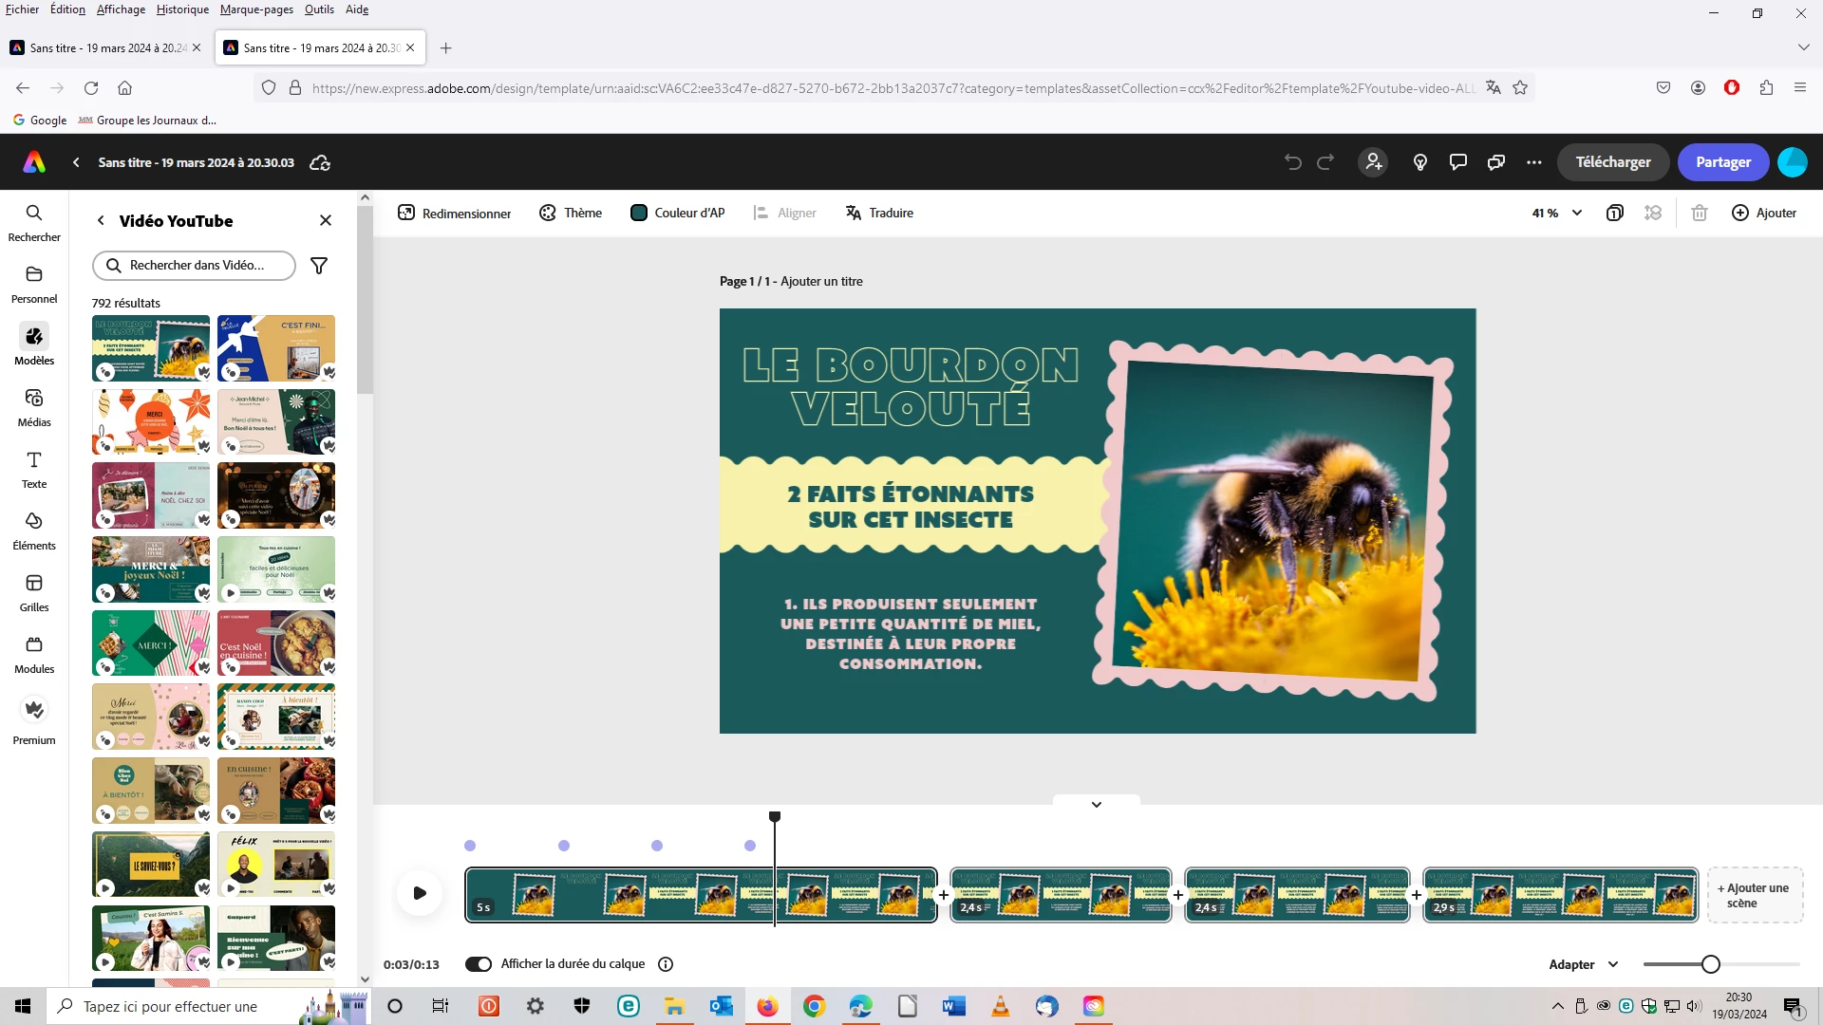Open the Historique browser menu
Viewport: 1823px width, 1025px height.
182,9
